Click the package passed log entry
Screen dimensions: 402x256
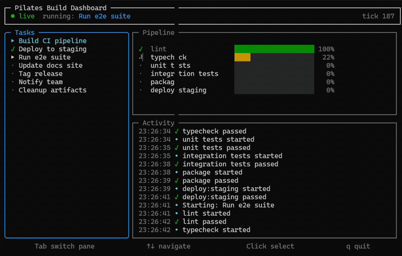pos(188,180)
